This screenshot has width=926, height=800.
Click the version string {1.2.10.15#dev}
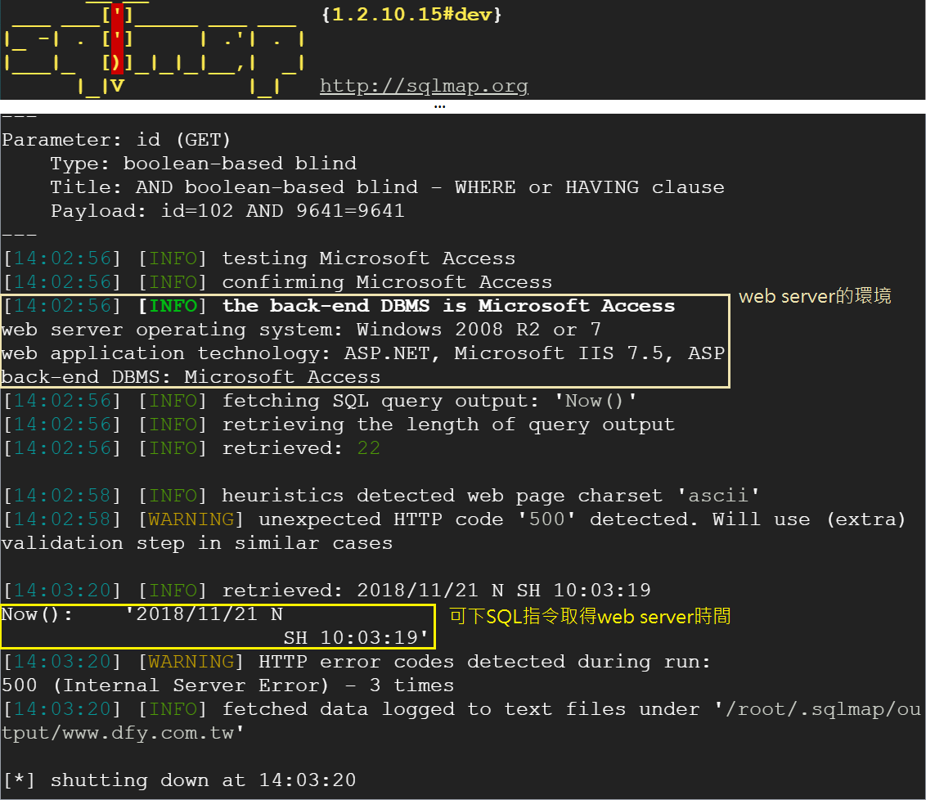pos(411,14)
